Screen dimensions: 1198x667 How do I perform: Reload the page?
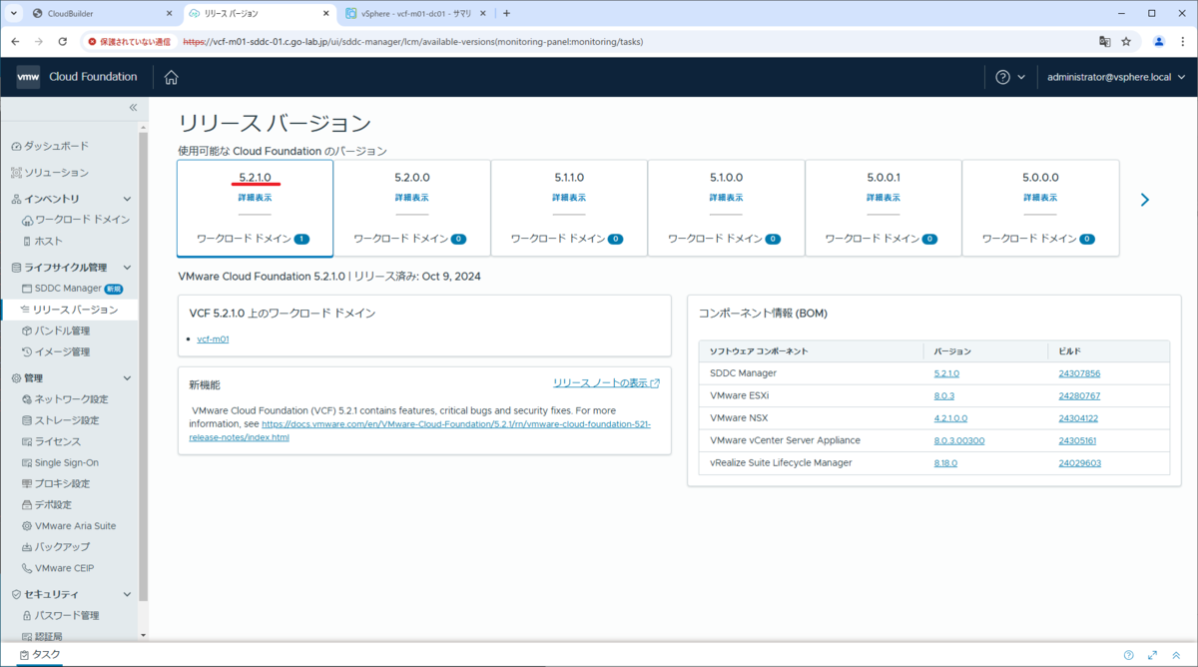(x=63, y=42)
